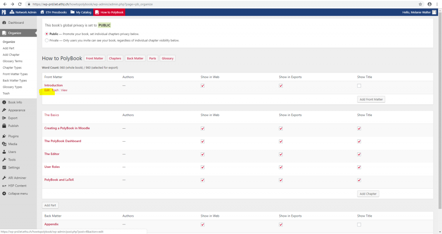Open Network Admin in admin bar
The height and width of the screenshot is (234, 442).
(x=23, y=12)
